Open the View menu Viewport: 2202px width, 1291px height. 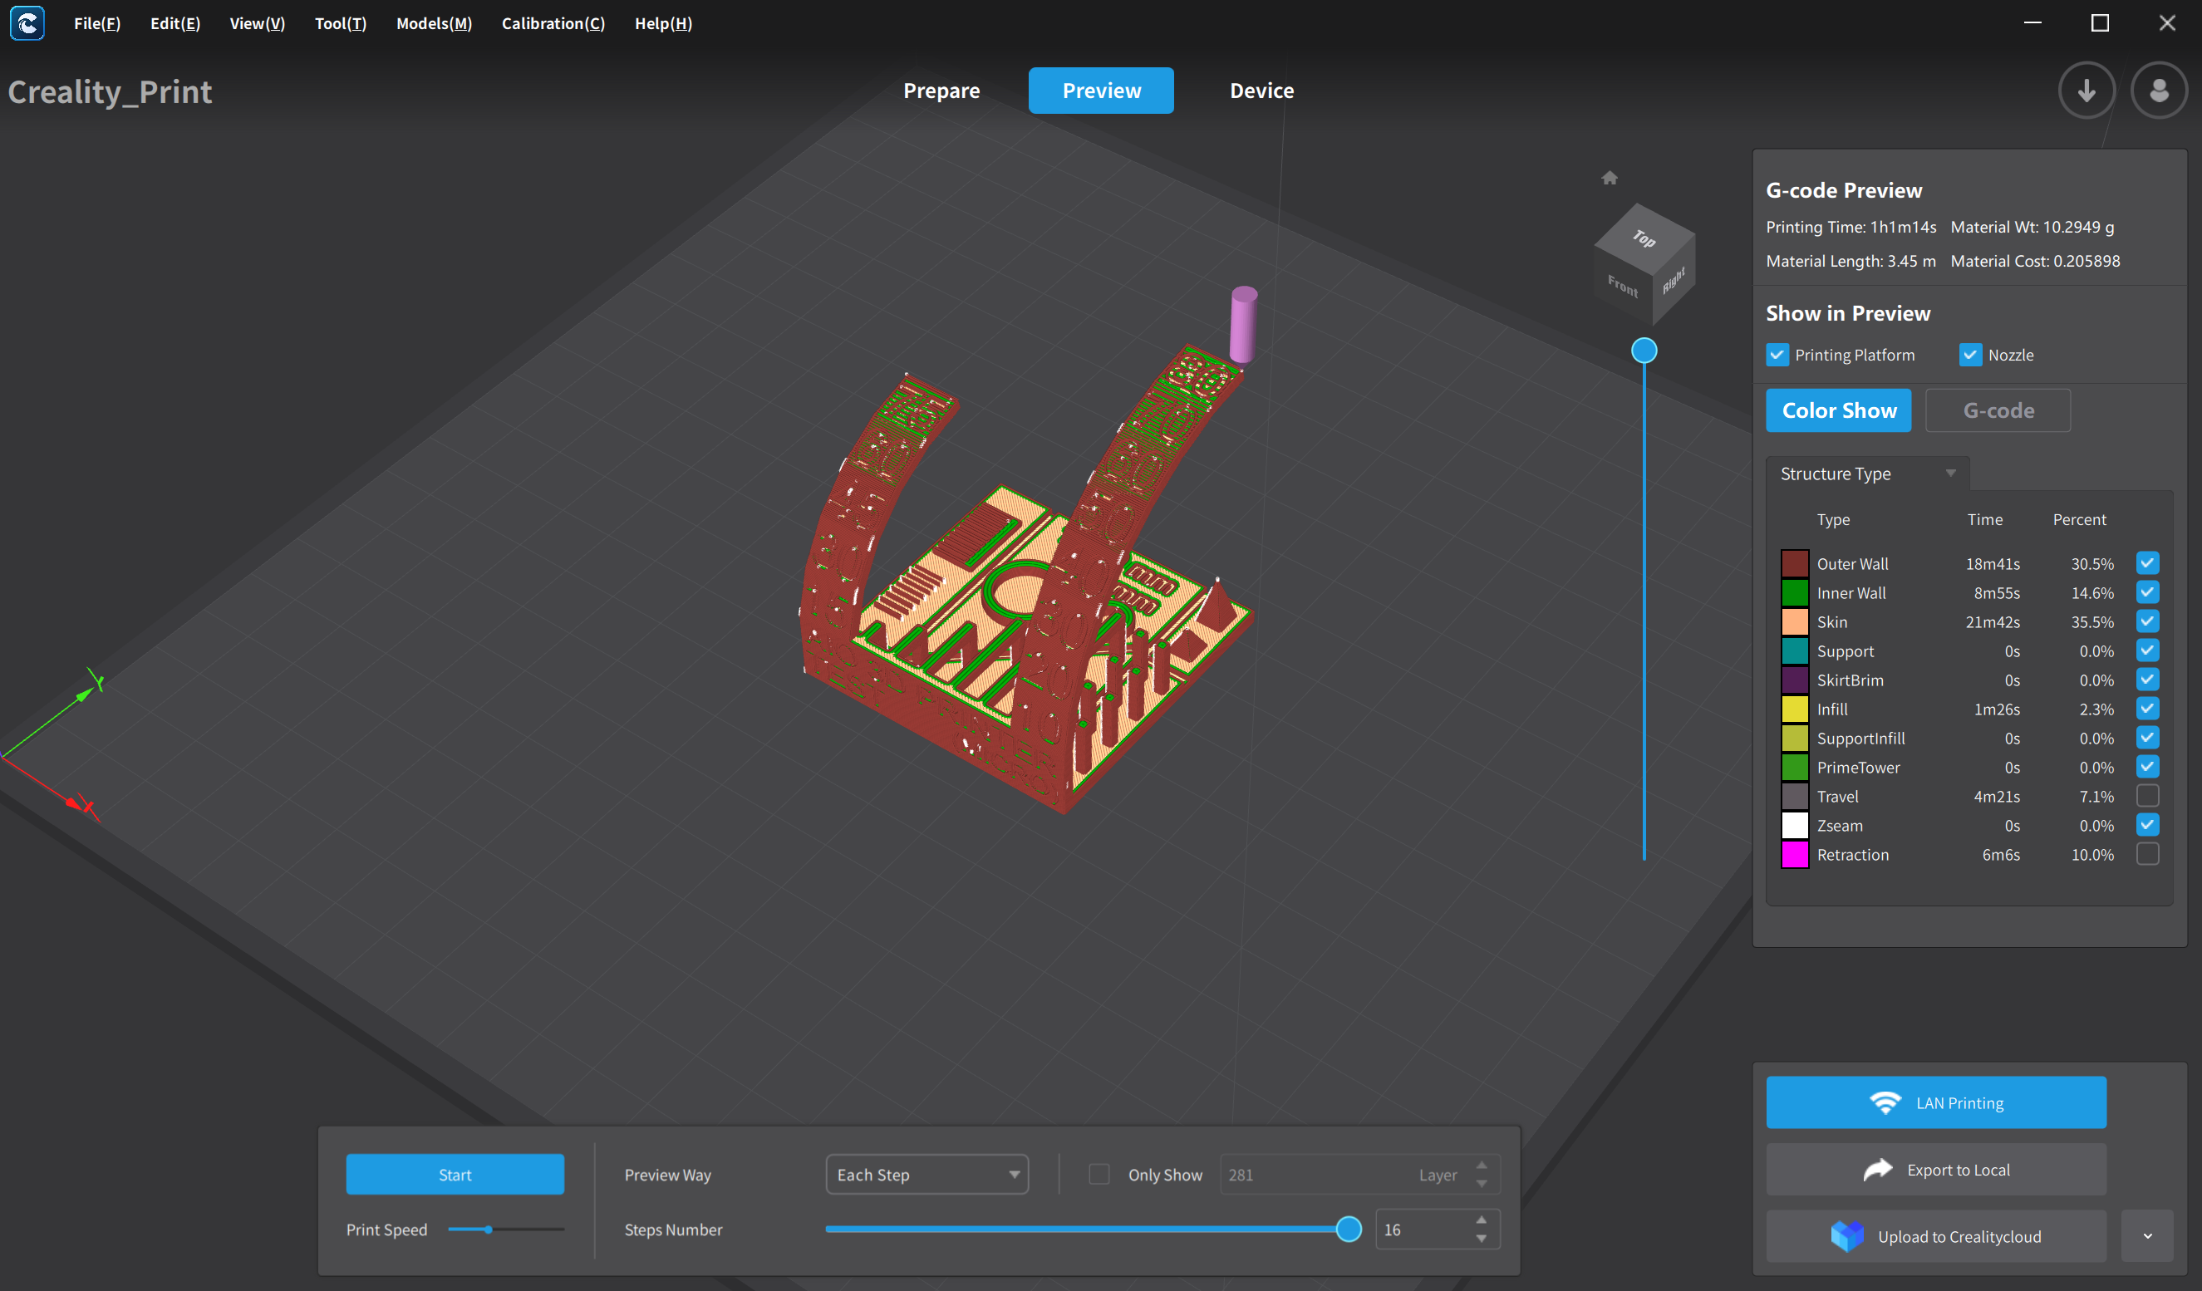(x=257, y=23)
